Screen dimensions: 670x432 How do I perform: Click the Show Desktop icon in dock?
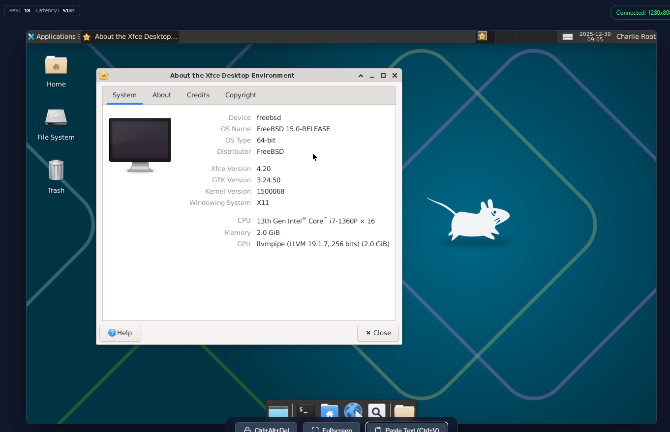click(x=278, y=411)
